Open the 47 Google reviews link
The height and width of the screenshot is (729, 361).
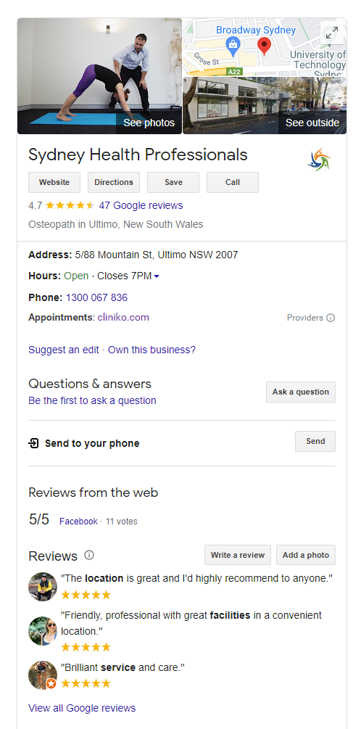click(x=141, y=205)
